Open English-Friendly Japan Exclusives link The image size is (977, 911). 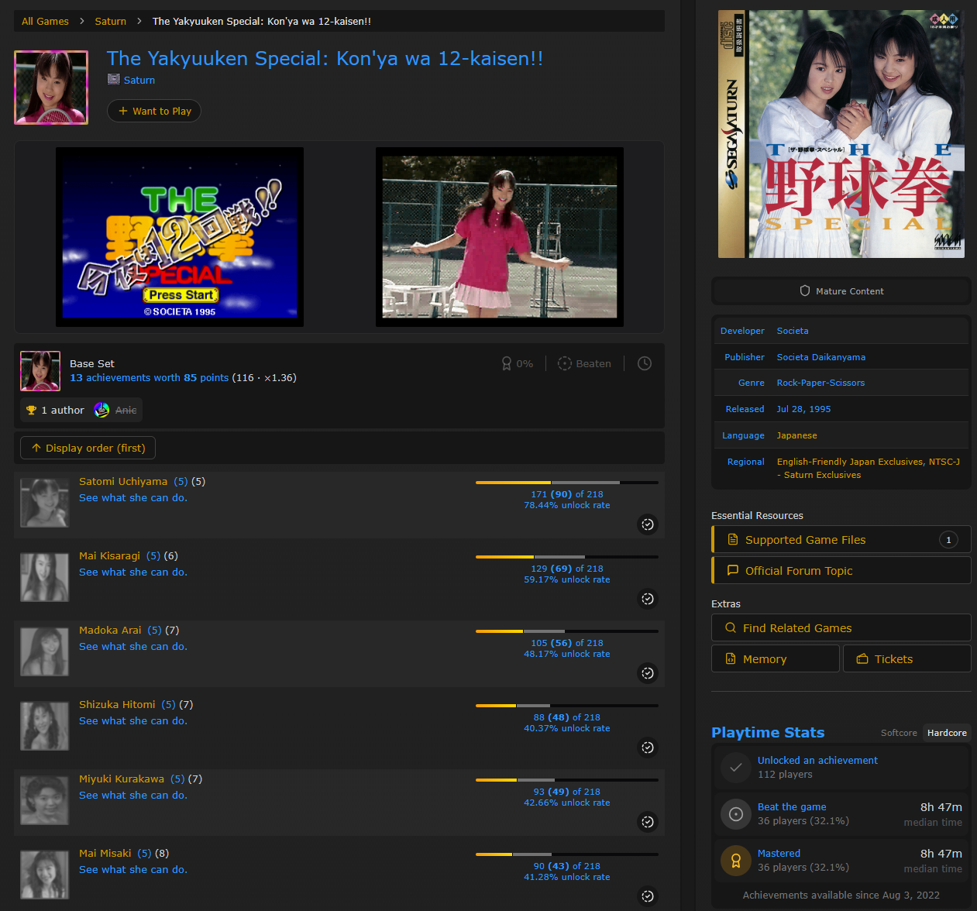point(850,462)
